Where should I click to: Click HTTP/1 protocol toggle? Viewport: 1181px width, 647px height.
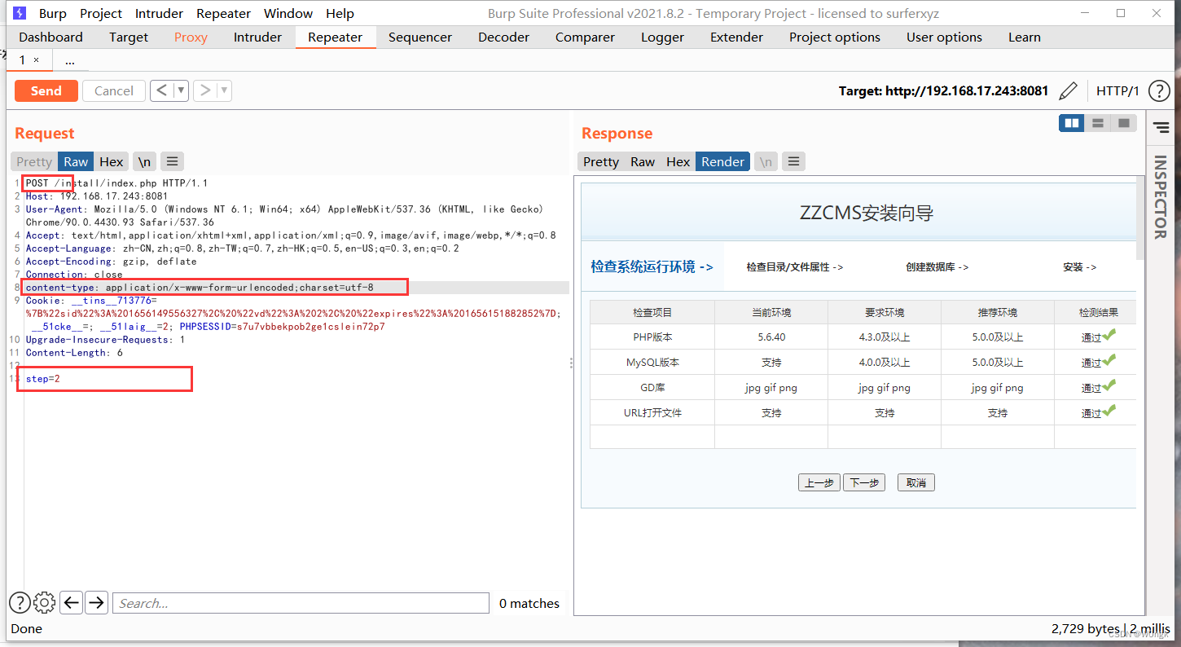pos(1117,90)
